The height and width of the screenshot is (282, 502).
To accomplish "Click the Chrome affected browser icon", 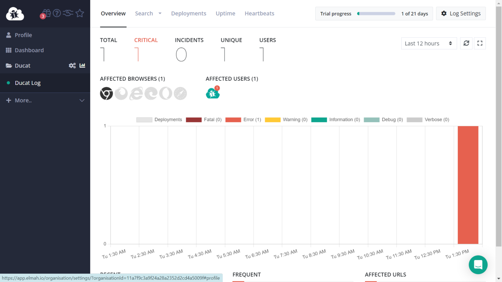I will [106, 94].
